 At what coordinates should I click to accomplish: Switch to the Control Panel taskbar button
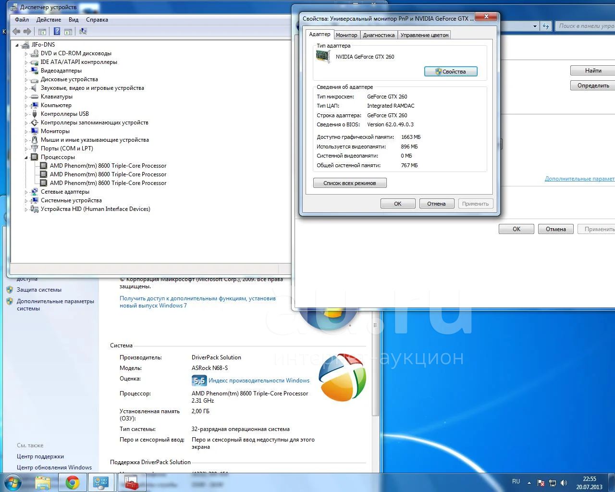tap(101, 482)
